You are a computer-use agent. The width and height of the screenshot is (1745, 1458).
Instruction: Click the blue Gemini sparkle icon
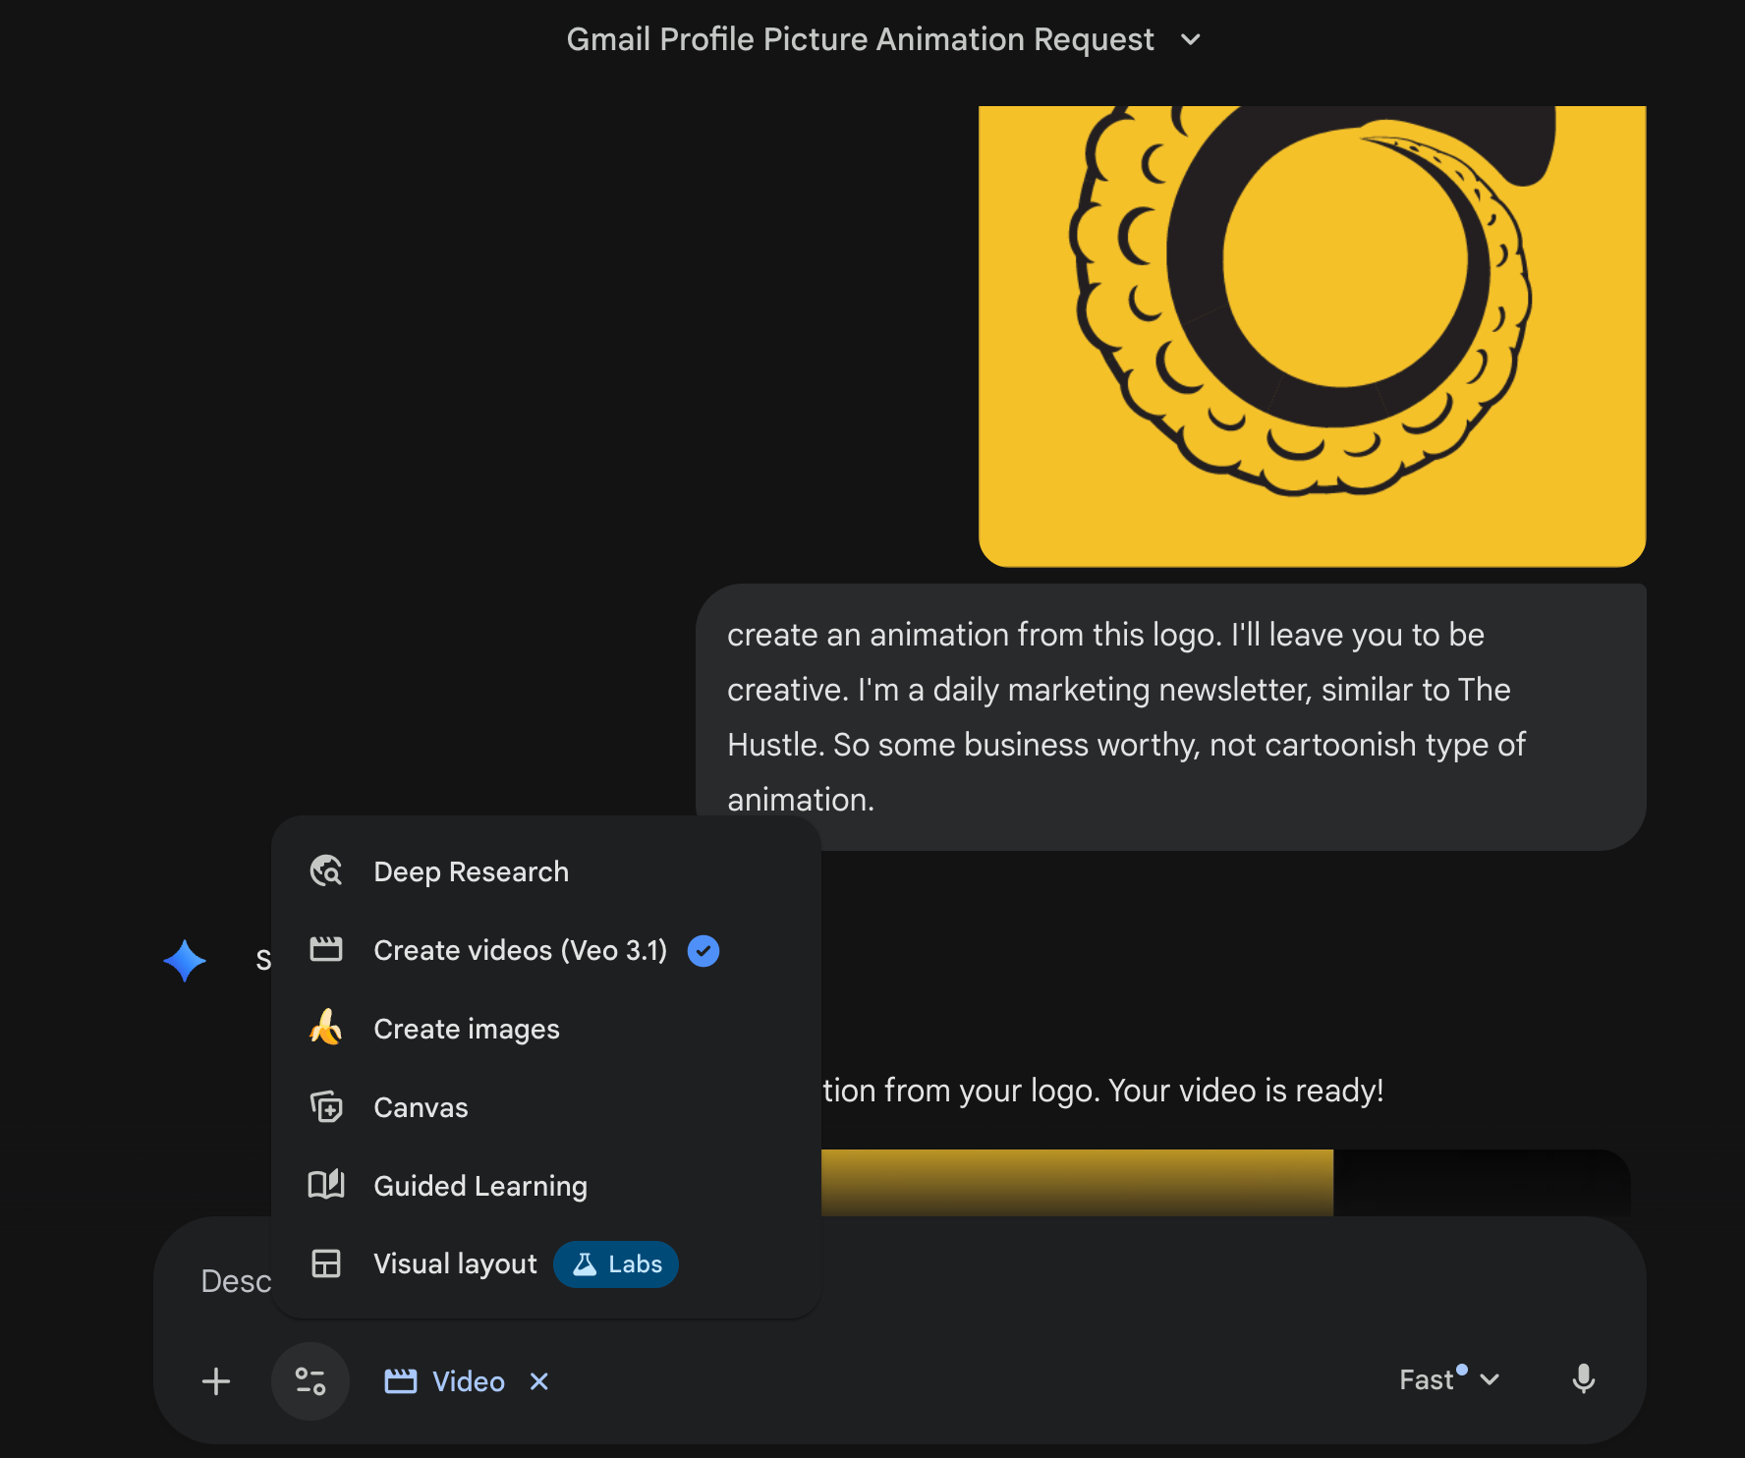tap(185, 961)
